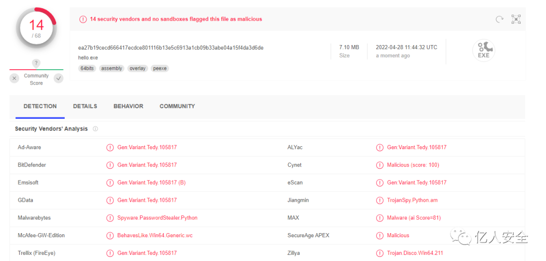Click the Gen:Variant.Tedy.105817 (B) Emsisoft result
This screenshot has height=261, width=546.
pyautogui.click(x=152, y=183)
